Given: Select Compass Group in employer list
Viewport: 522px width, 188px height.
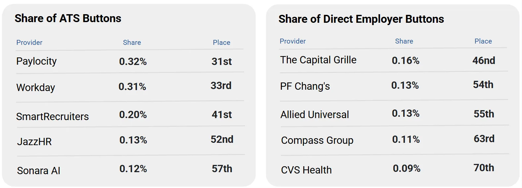Looking at the screenshot, I should [x=317, y=141].
